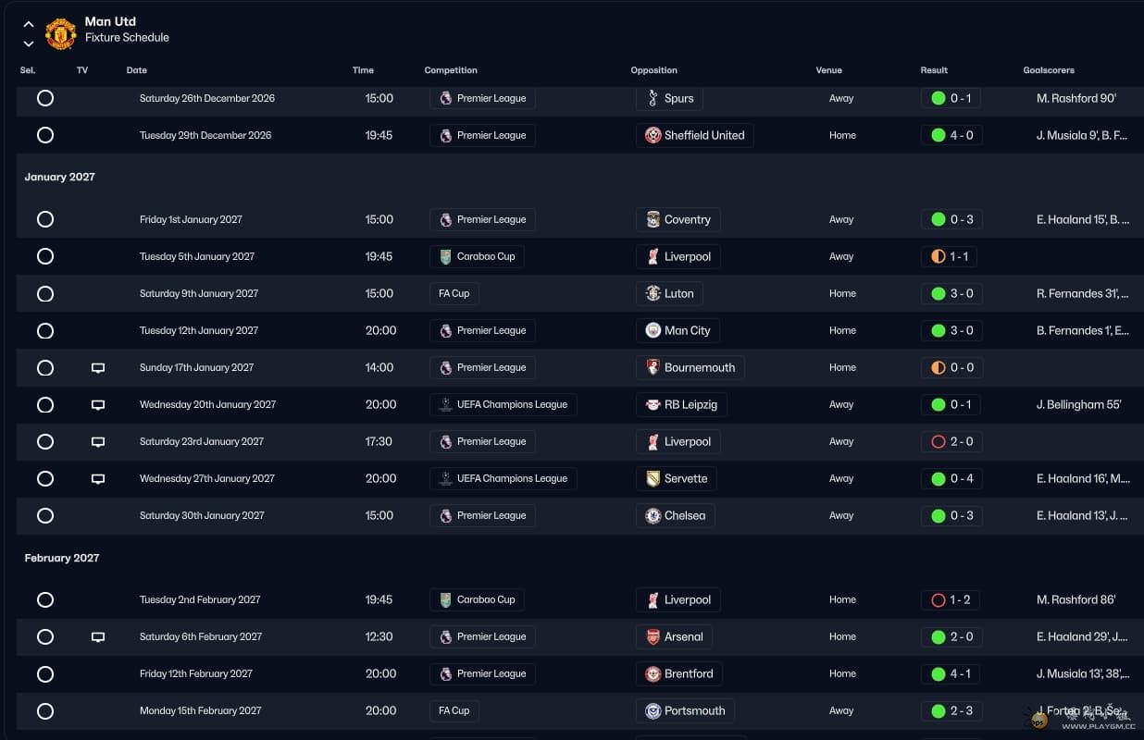
Task: Click the up chevron beside Man Utd title
Action: (x=29, y=25)
